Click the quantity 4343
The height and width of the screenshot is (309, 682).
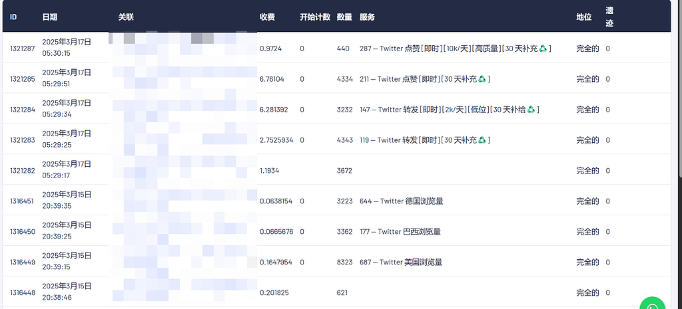pyautogui.click(x=345, y=140)
